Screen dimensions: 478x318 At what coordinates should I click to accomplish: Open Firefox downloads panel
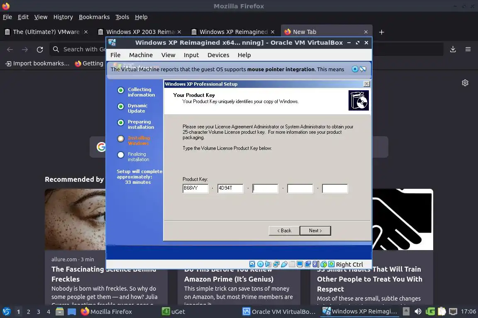pyautogui.click(x=453, y=49)
